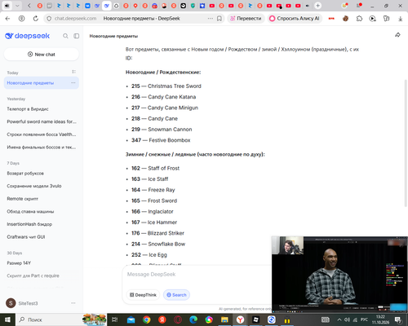Open the Windows Start button

coord(7,319)
